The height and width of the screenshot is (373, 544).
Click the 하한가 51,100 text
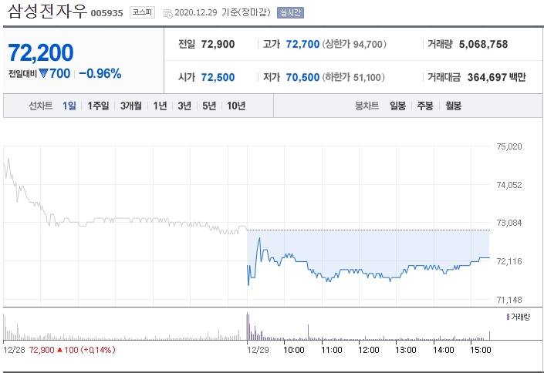click(353, 77)
